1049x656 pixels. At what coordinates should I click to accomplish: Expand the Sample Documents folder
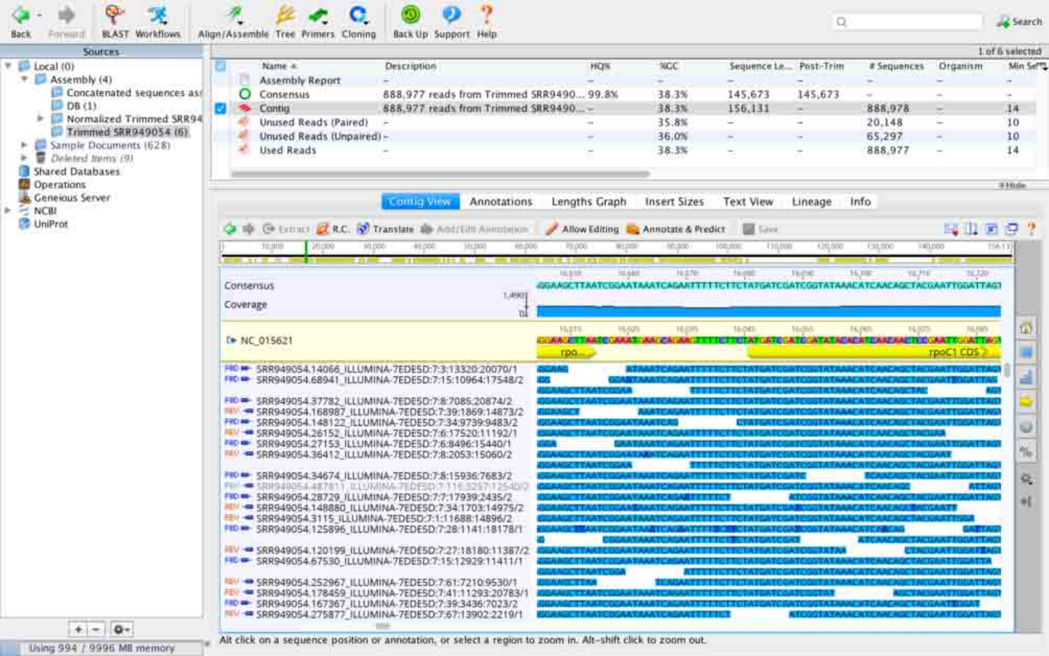[24, 145]
